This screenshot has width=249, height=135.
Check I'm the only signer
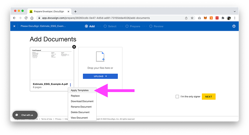pos(177,96)
